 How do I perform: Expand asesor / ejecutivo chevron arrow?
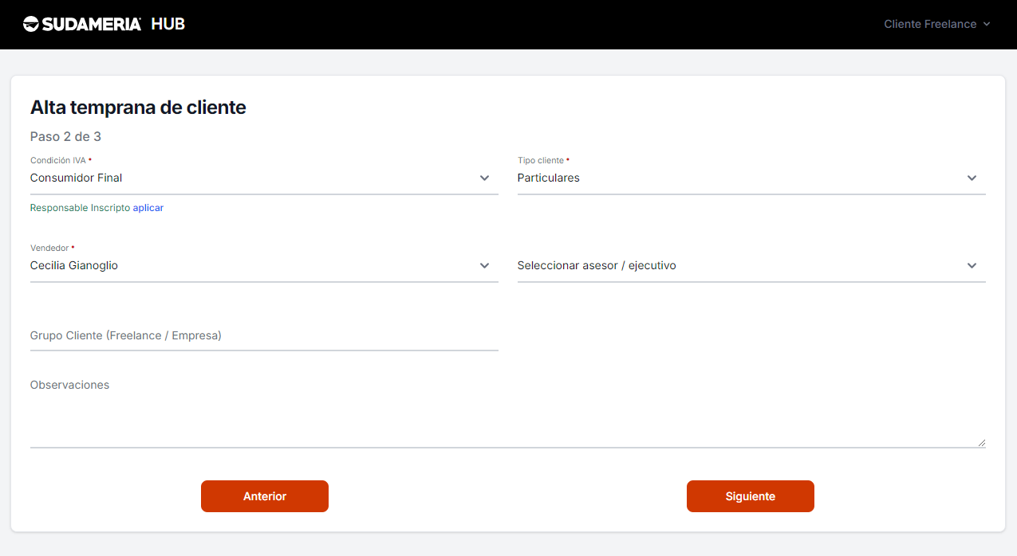972,265
